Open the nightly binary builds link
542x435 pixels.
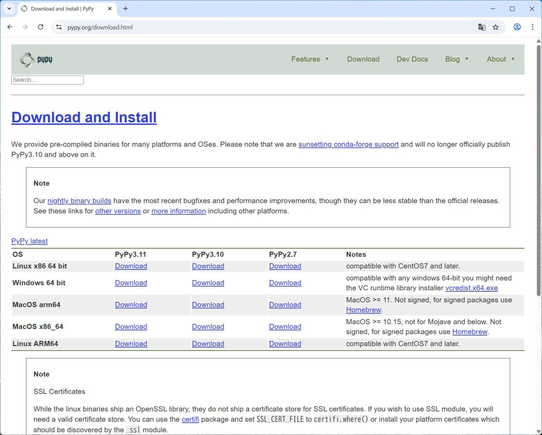pos(79,201)
